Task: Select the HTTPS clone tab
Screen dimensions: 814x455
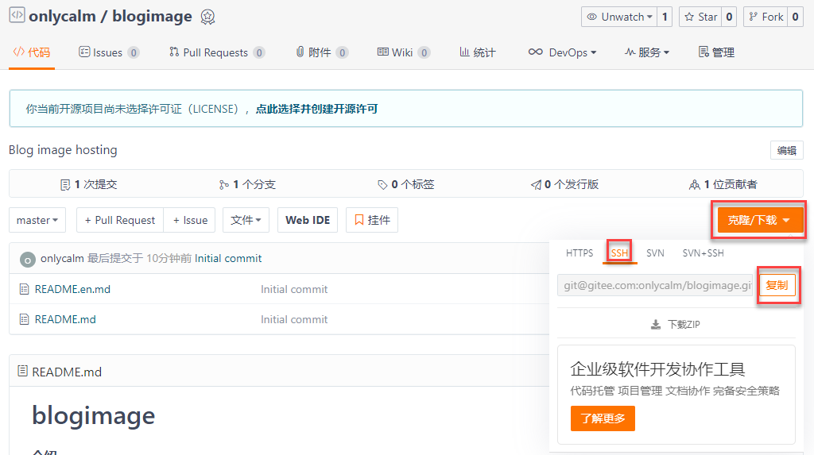Action: [x=579, y=253]
